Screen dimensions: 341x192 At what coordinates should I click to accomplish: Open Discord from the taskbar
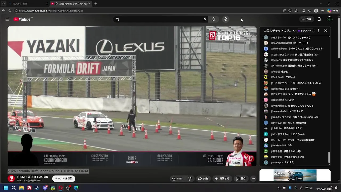(x=45, y=188)
